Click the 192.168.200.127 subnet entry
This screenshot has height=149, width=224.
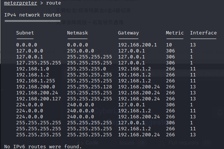pyautogui.click(x=39, y=99)
